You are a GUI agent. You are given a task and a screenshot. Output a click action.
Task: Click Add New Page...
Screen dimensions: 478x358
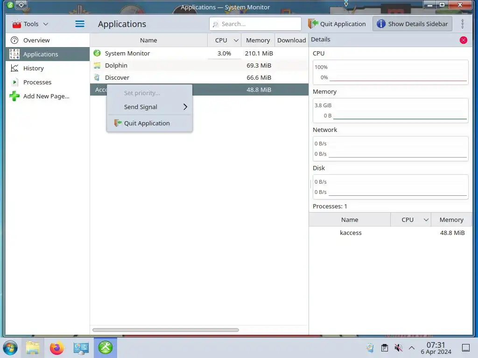[48, 96]
